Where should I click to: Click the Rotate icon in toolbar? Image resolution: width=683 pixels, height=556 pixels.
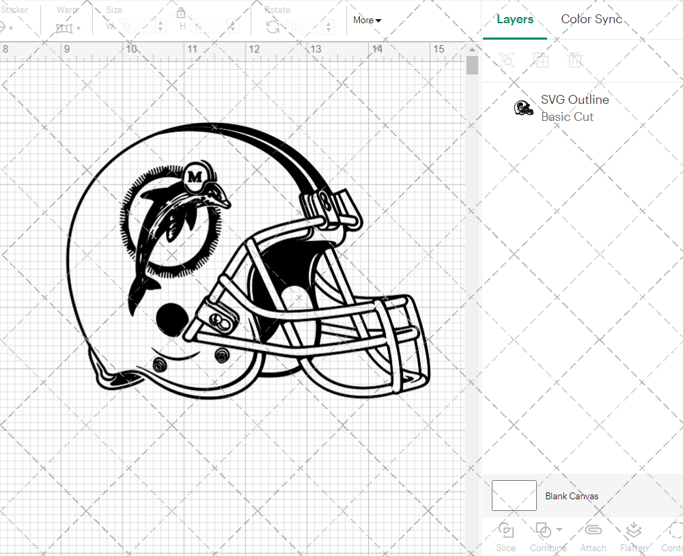(x=273, y=27)
